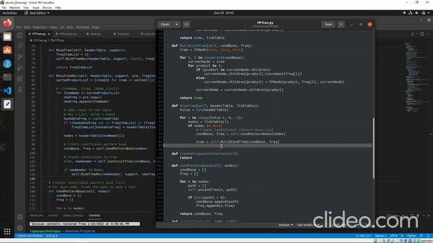Open VS Code Go menu
The width and height of the screenshot is (433, 243).
(62, 27)
